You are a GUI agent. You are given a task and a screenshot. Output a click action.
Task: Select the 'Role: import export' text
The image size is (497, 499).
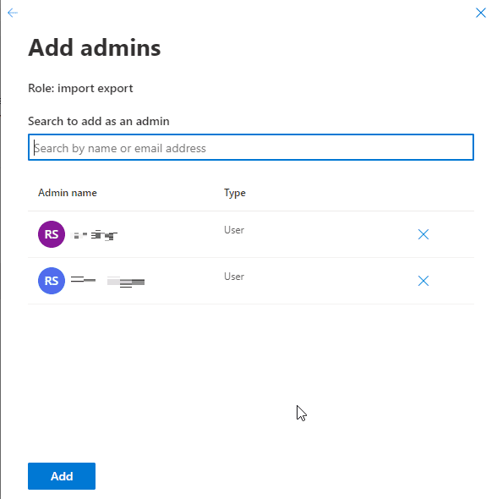[80, 88]
